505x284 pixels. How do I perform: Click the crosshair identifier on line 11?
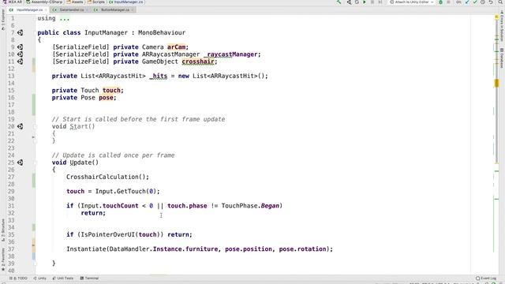[198, 62]
